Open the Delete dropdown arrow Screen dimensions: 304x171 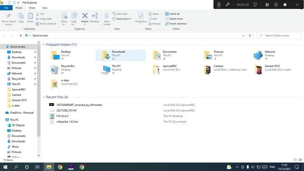(85, 24)
